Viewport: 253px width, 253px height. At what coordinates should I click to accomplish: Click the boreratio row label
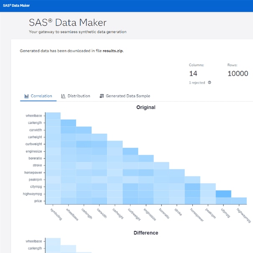coord(35,158)
